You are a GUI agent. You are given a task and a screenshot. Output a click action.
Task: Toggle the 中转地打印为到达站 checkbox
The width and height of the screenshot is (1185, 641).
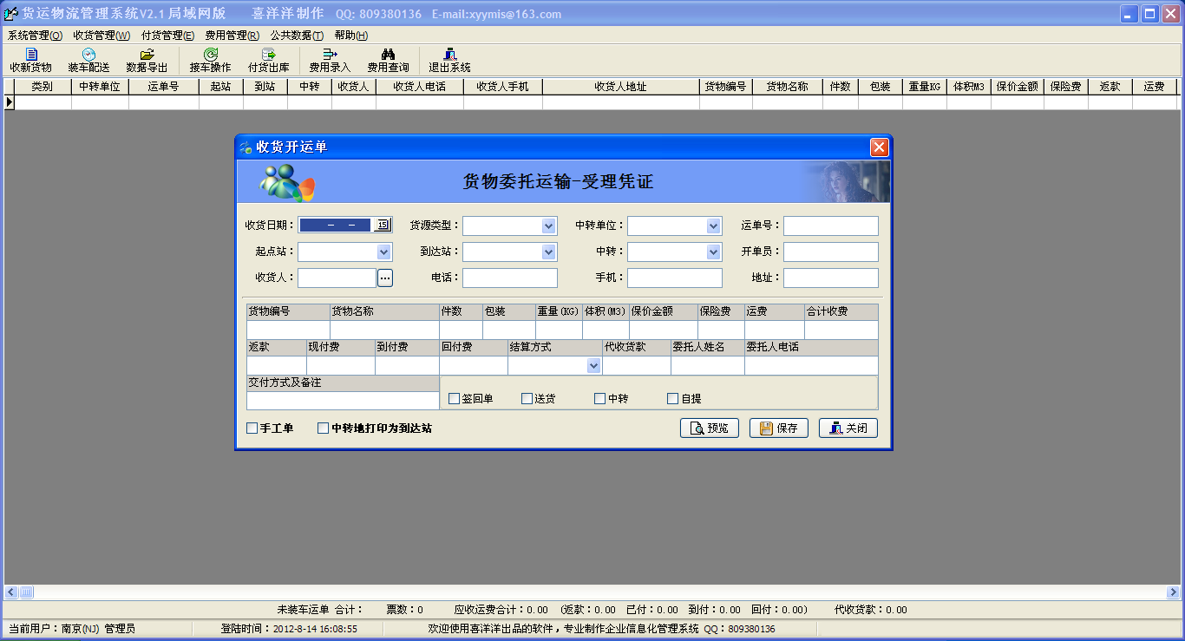324,428
